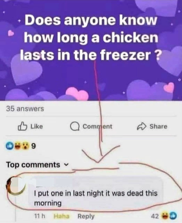Screen dimensions: 182x223
Task: Click the Share button label
Action: tap(158, 127)
